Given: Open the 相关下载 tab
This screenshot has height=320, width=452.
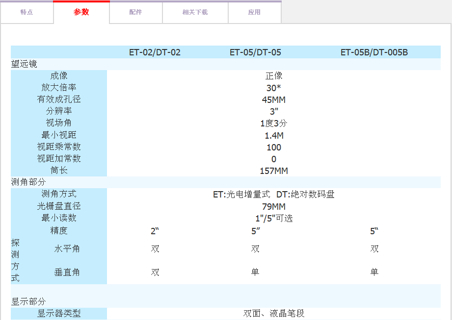Looking at the screenshot, I should tap(195, 12).
